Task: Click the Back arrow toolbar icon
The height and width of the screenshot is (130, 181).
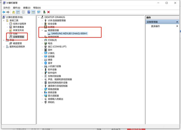Action: (x=4, y=12)
